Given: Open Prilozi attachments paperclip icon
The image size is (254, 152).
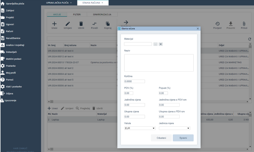Looking at the screenshot, I should tap(244, 24).
